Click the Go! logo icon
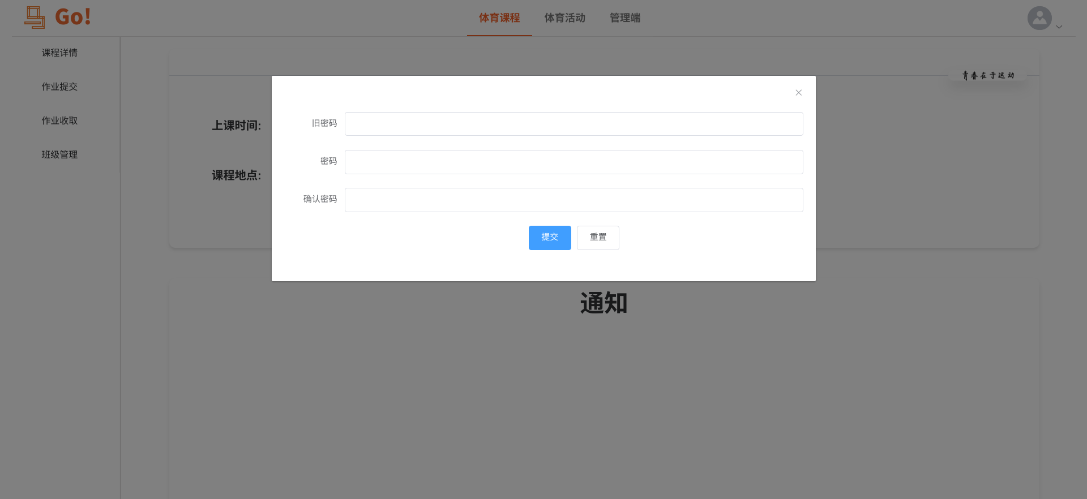 (35, 18)
